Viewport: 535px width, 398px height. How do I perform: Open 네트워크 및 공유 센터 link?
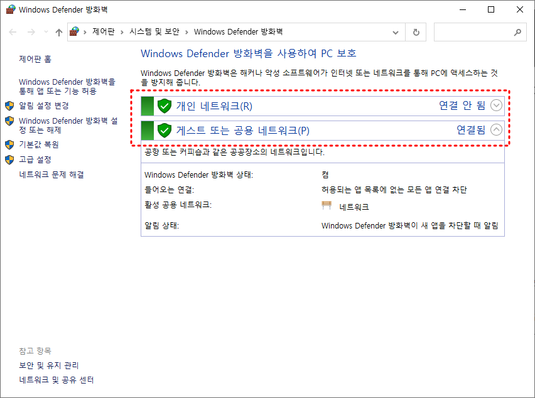[57, 380]
